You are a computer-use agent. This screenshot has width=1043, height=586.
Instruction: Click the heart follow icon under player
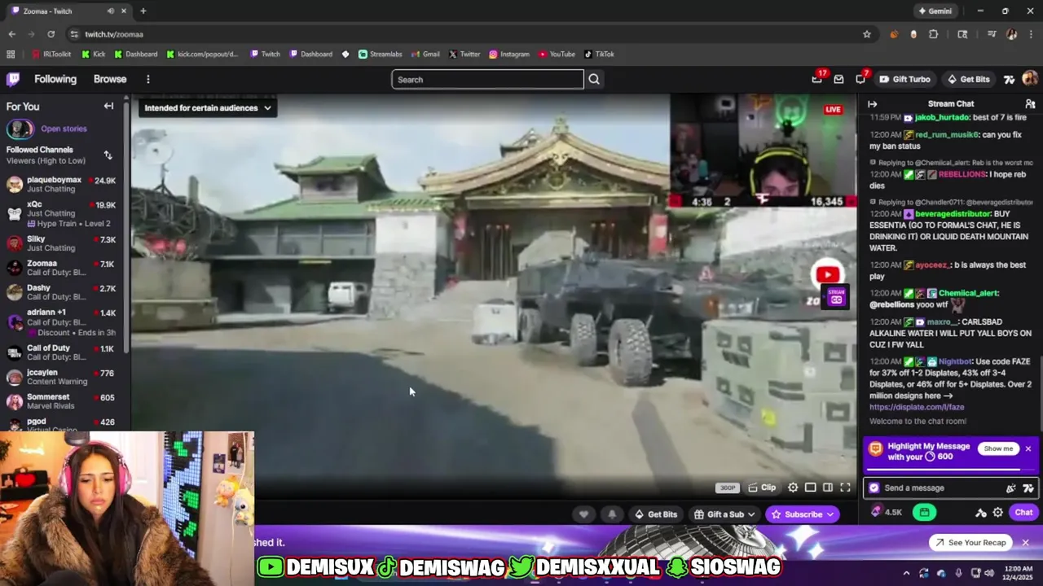[583, 514]
